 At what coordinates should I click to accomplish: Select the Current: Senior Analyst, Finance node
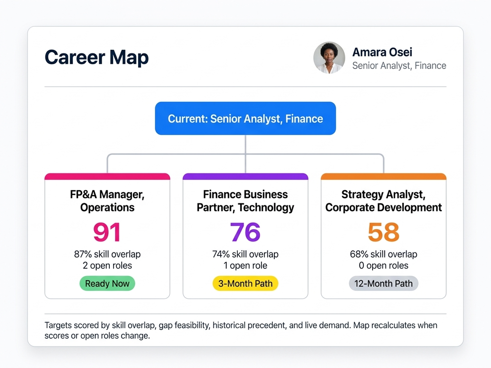[x=245, y=118]
